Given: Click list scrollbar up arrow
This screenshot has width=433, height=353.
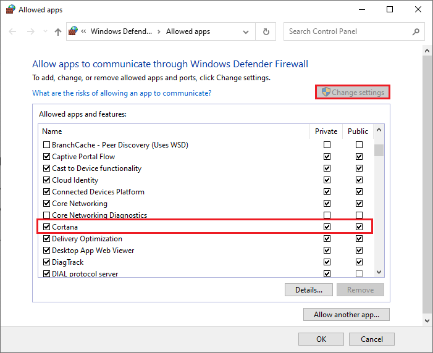Looking at the screenshot, I should tap(379, 130).
